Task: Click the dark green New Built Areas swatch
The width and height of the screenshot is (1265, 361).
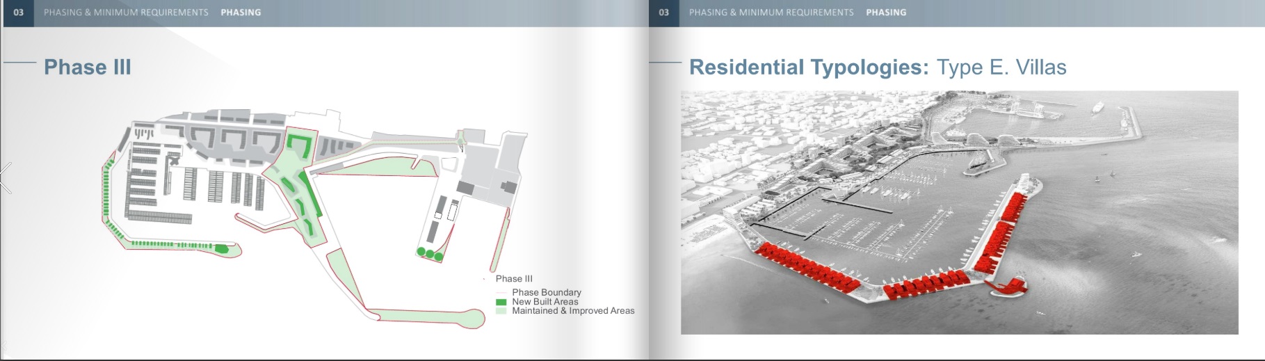Action: point(501,303)
